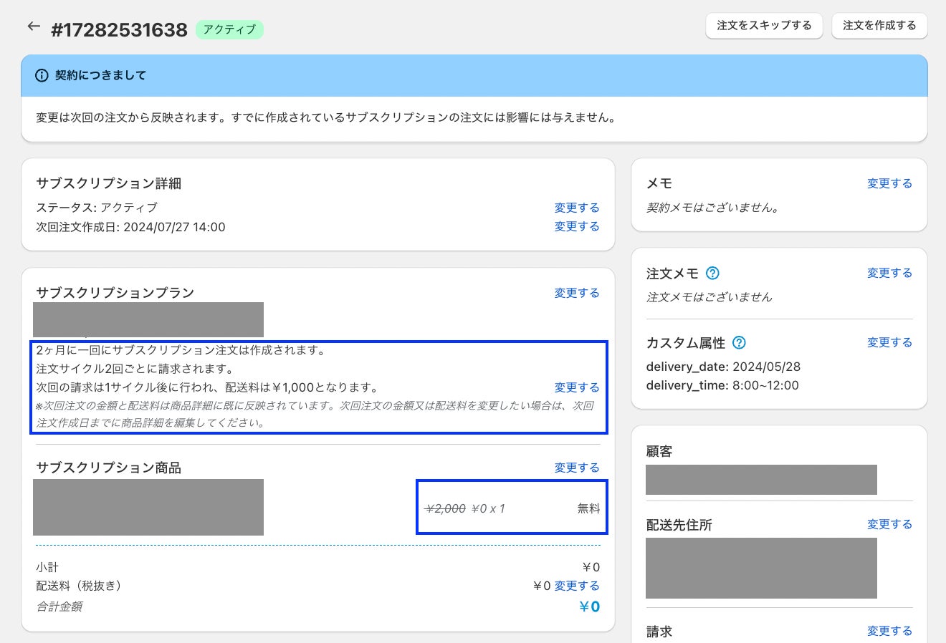The image size is (946, 643).
Task: Click 変更する for the ステータス row
Action: (x=576, y=208)
